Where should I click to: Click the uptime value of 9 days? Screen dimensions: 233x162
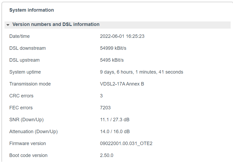141,72
